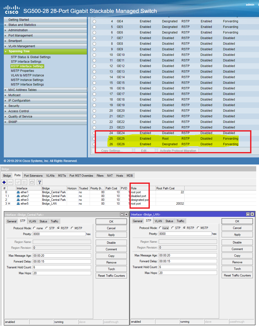Choose STP protocol mode in Bridge_LAN
Viewport: 259px width, 327px height.
(173, 228)
